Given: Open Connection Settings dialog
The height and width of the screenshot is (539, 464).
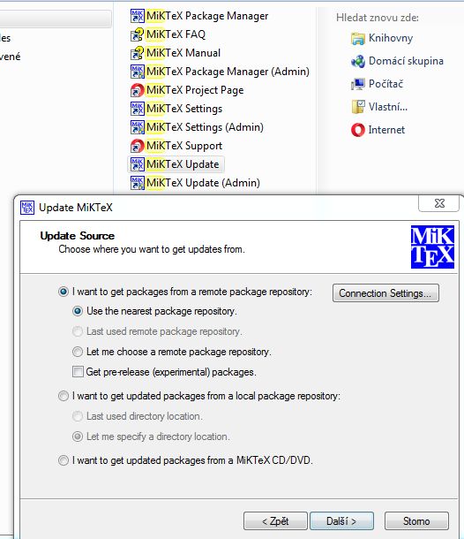Looking at the screenshot, I should tap(385, 293).
